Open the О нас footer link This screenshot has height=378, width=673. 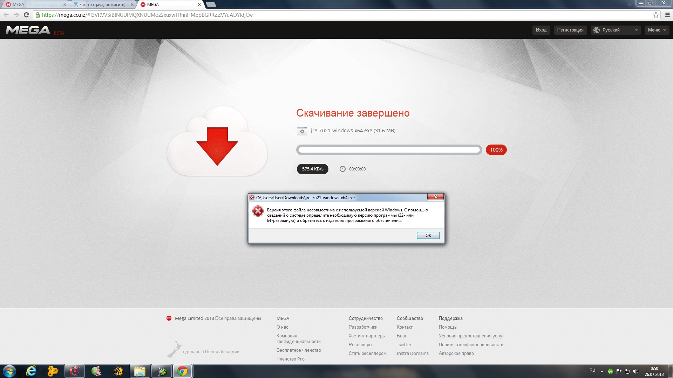[282, 327]
